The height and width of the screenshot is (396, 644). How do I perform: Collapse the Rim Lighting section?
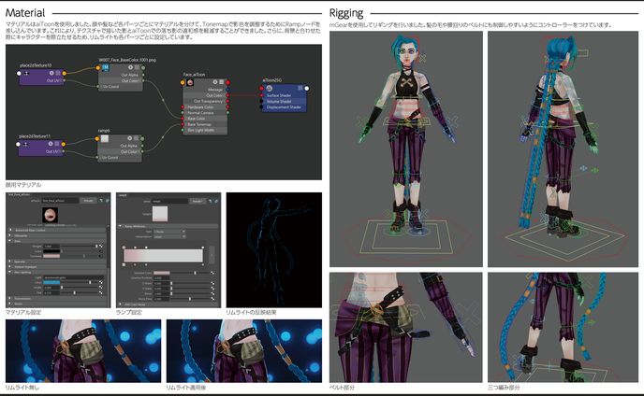9,272
